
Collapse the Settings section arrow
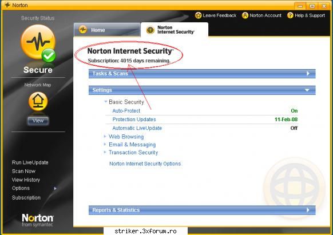click(307, 90)
